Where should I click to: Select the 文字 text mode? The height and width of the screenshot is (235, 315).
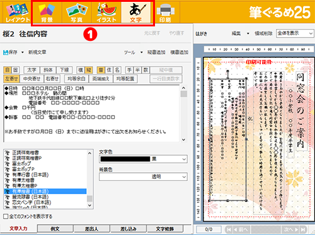[x=136, y=12]
